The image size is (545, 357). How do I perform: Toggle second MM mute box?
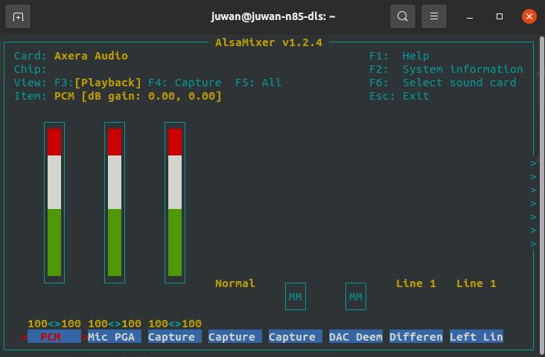click(x=356, y=297)
